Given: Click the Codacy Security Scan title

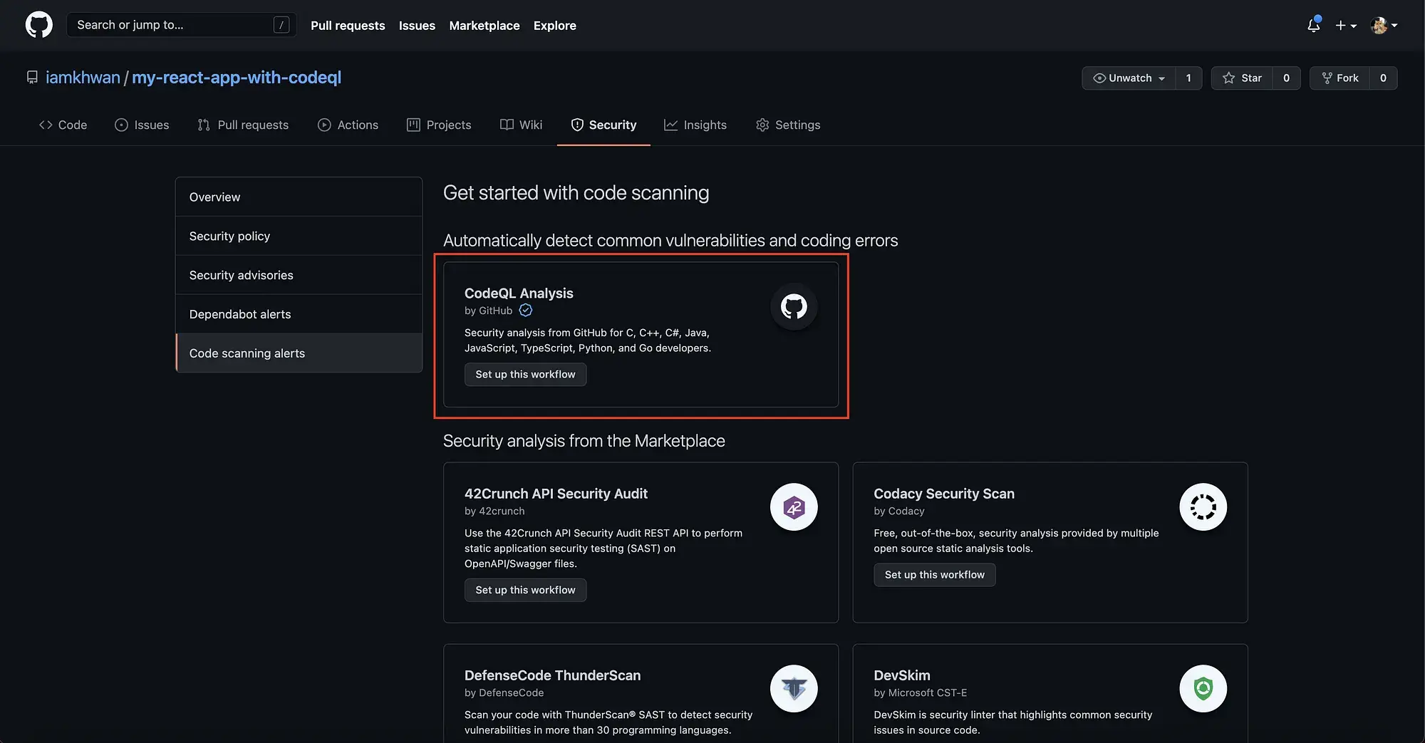Looking at the screenshot, I should (944, 494).
